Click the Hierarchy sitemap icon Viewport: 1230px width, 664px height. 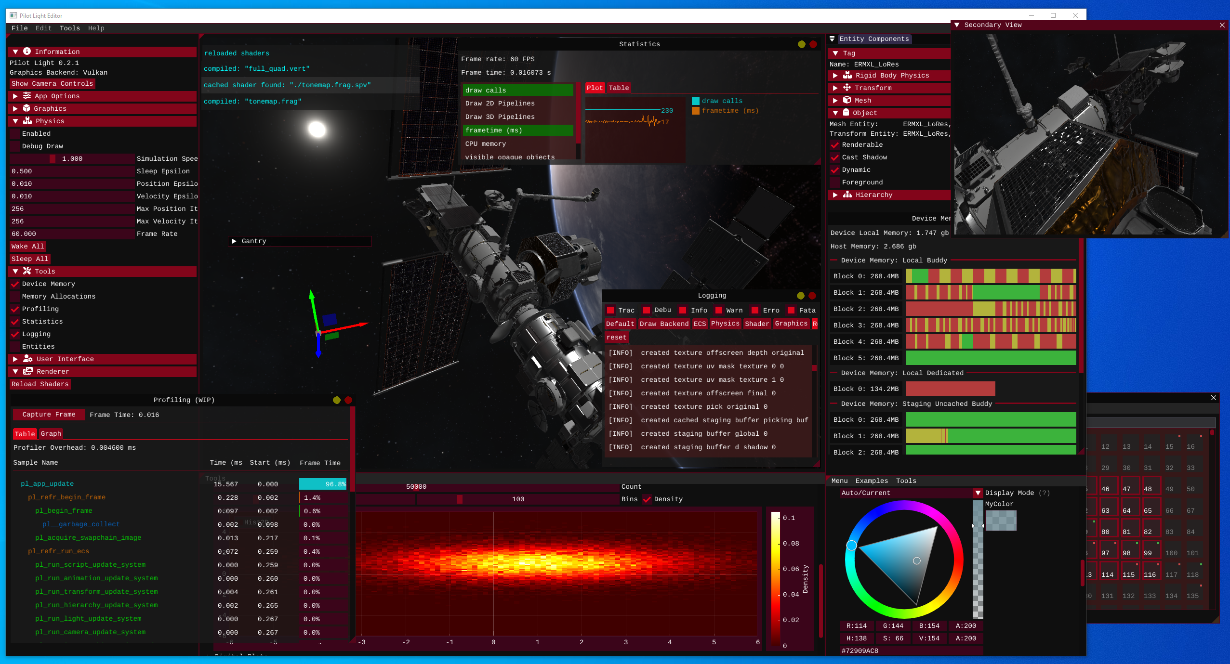(847, 195)
